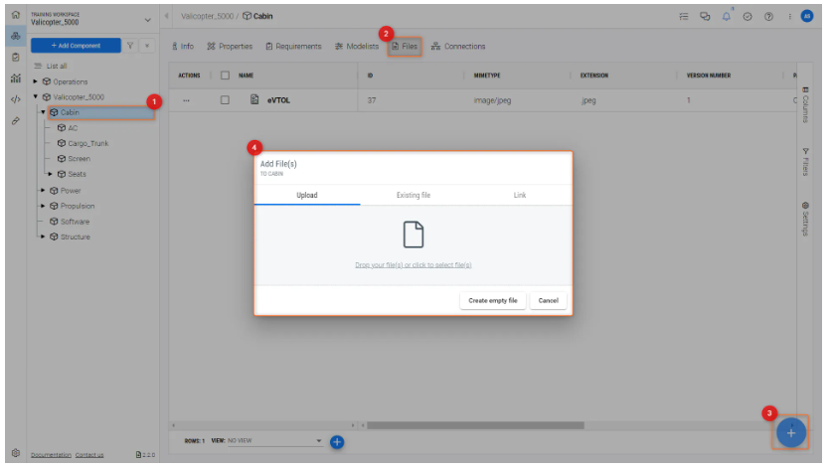Click the notifications bell icon
The height and width of the screenshot is (468, 832).
(729, 16)
